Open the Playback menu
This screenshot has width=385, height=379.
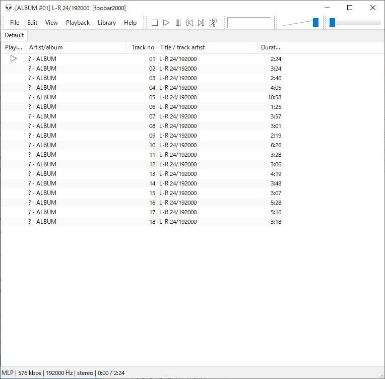click(78, 23)
